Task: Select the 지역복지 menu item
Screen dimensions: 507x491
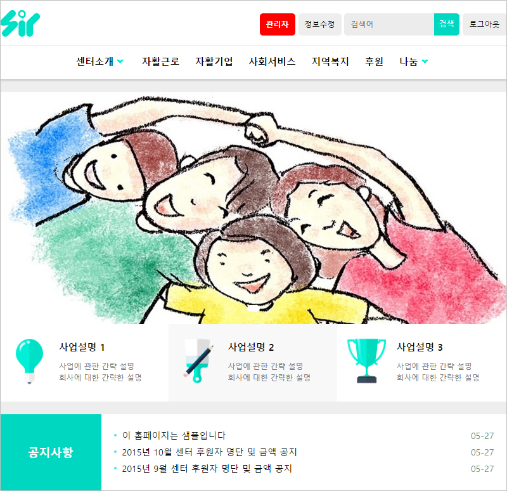Action: coord(330,61)
